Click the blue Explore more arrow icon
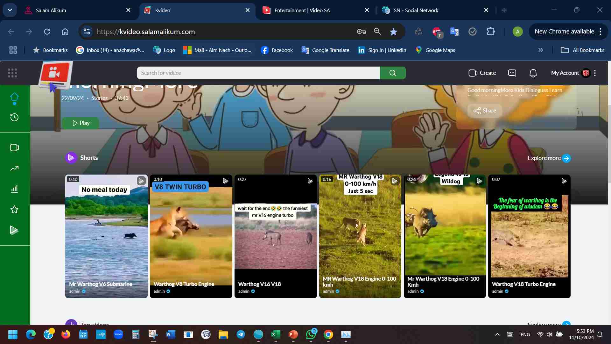611x344 pixels. (x=566, y=158)
